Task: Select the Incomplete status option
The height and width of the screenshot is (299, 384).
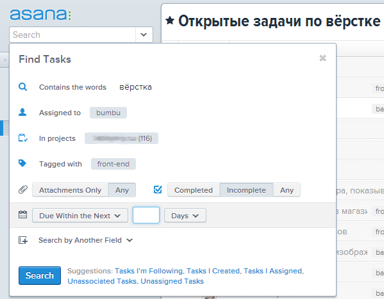Action: point(246,190)
